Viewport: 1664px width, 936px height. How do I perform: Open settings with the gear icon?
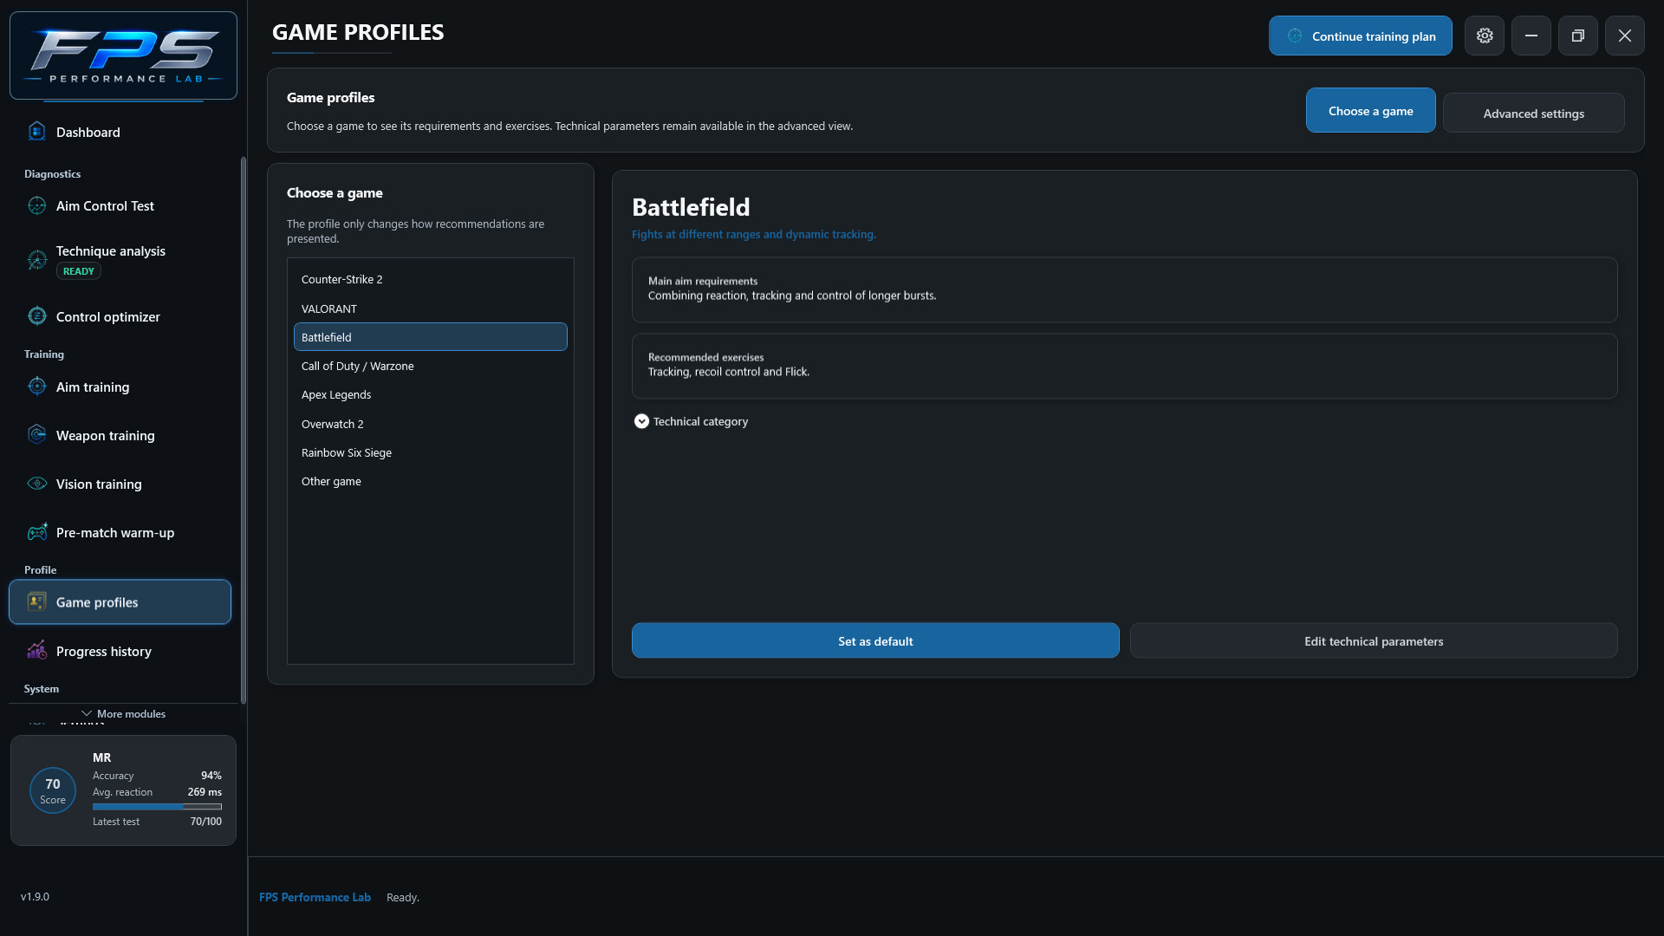click(1485, 36)
